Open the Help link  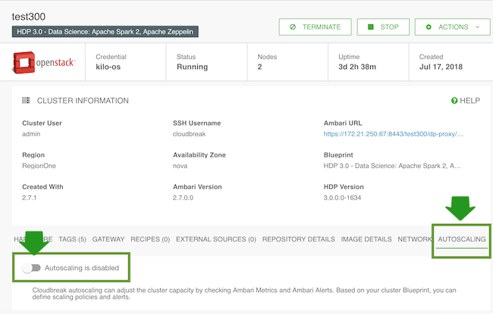pyautogui.click(x=465, y=101)
